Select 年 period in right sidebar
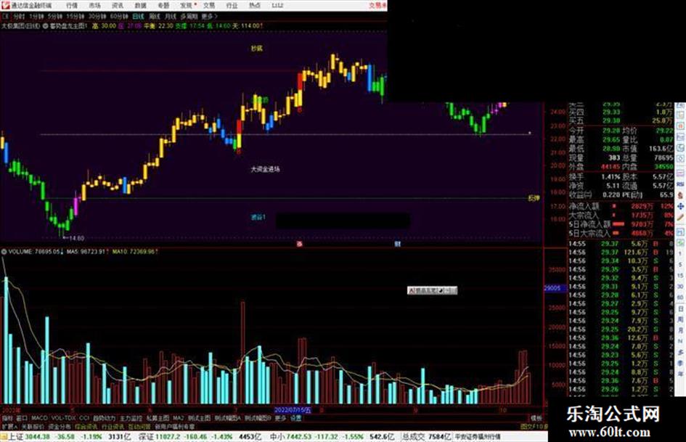This screenshot has height=442, width=686. coord(680,374)
